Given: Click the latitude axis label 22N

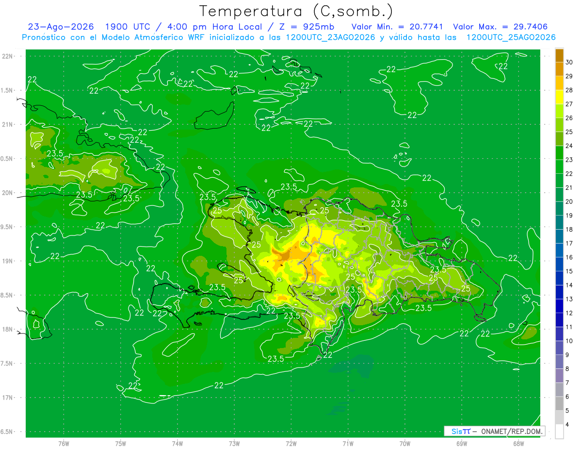Looking at the screenshot, I should [8, 56].
